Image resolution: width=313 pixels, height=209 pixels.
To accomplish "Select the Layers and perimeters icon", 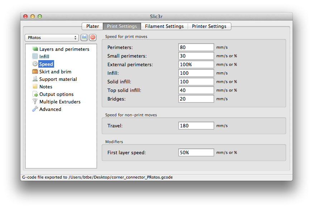I will pyautogui.click(x=35, y=49).
